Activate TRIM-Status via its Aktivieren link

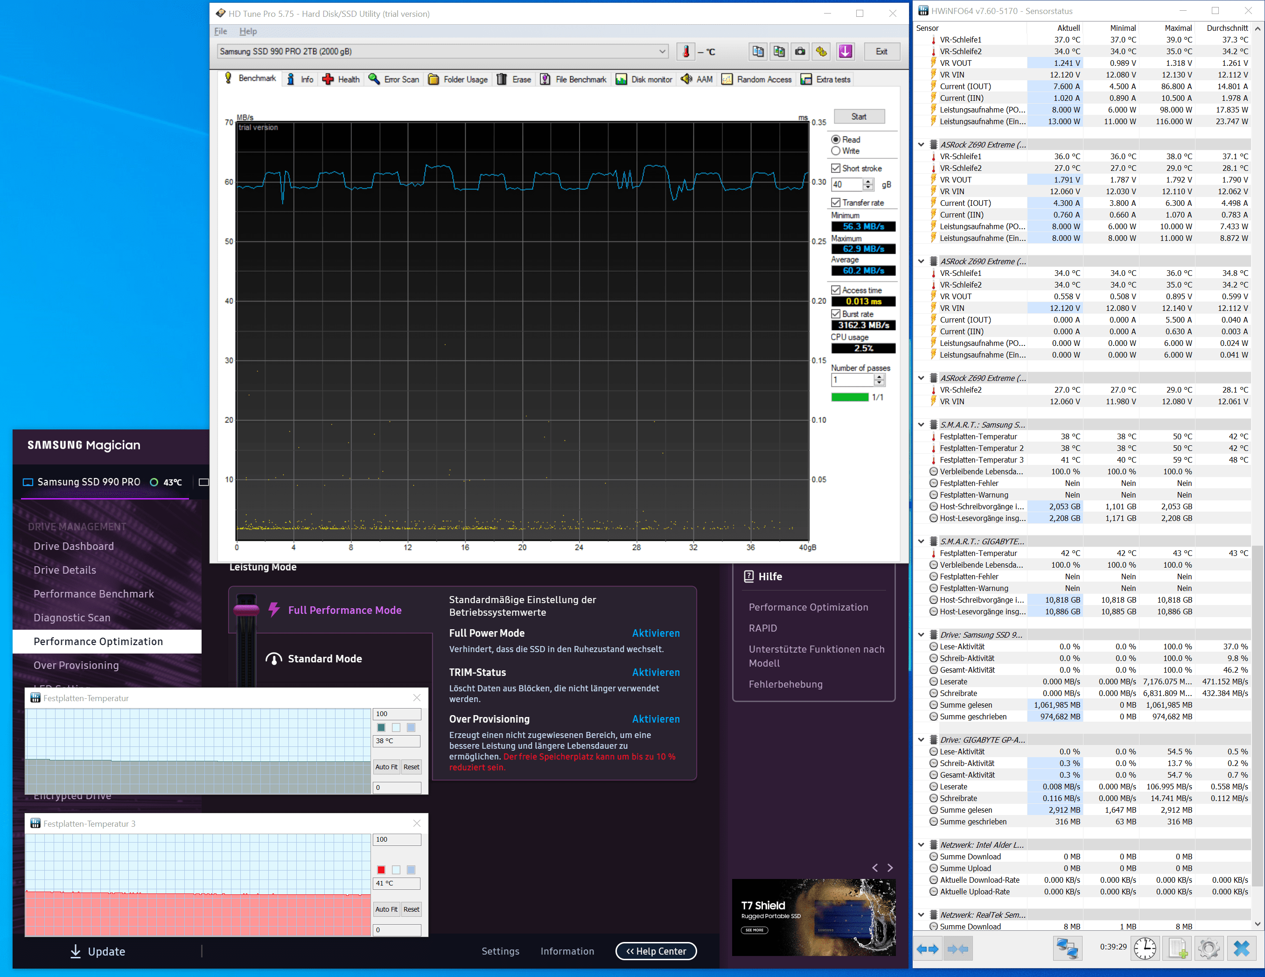pos(656,672)
